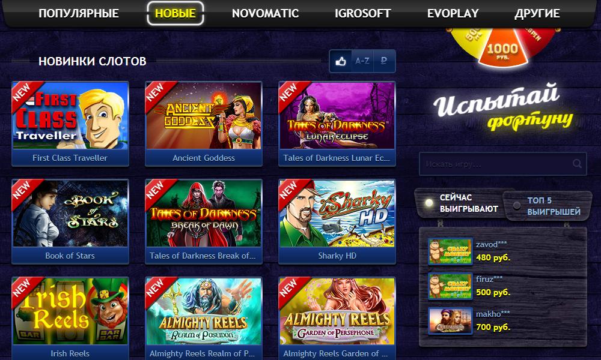Launch the Book of Stars slot thumbnail
601x360 pixels.
tap(70, 213)
